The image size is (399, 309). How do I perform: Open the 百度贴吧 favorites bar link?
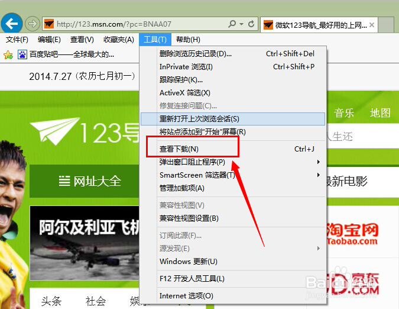[x=66, y=54]
